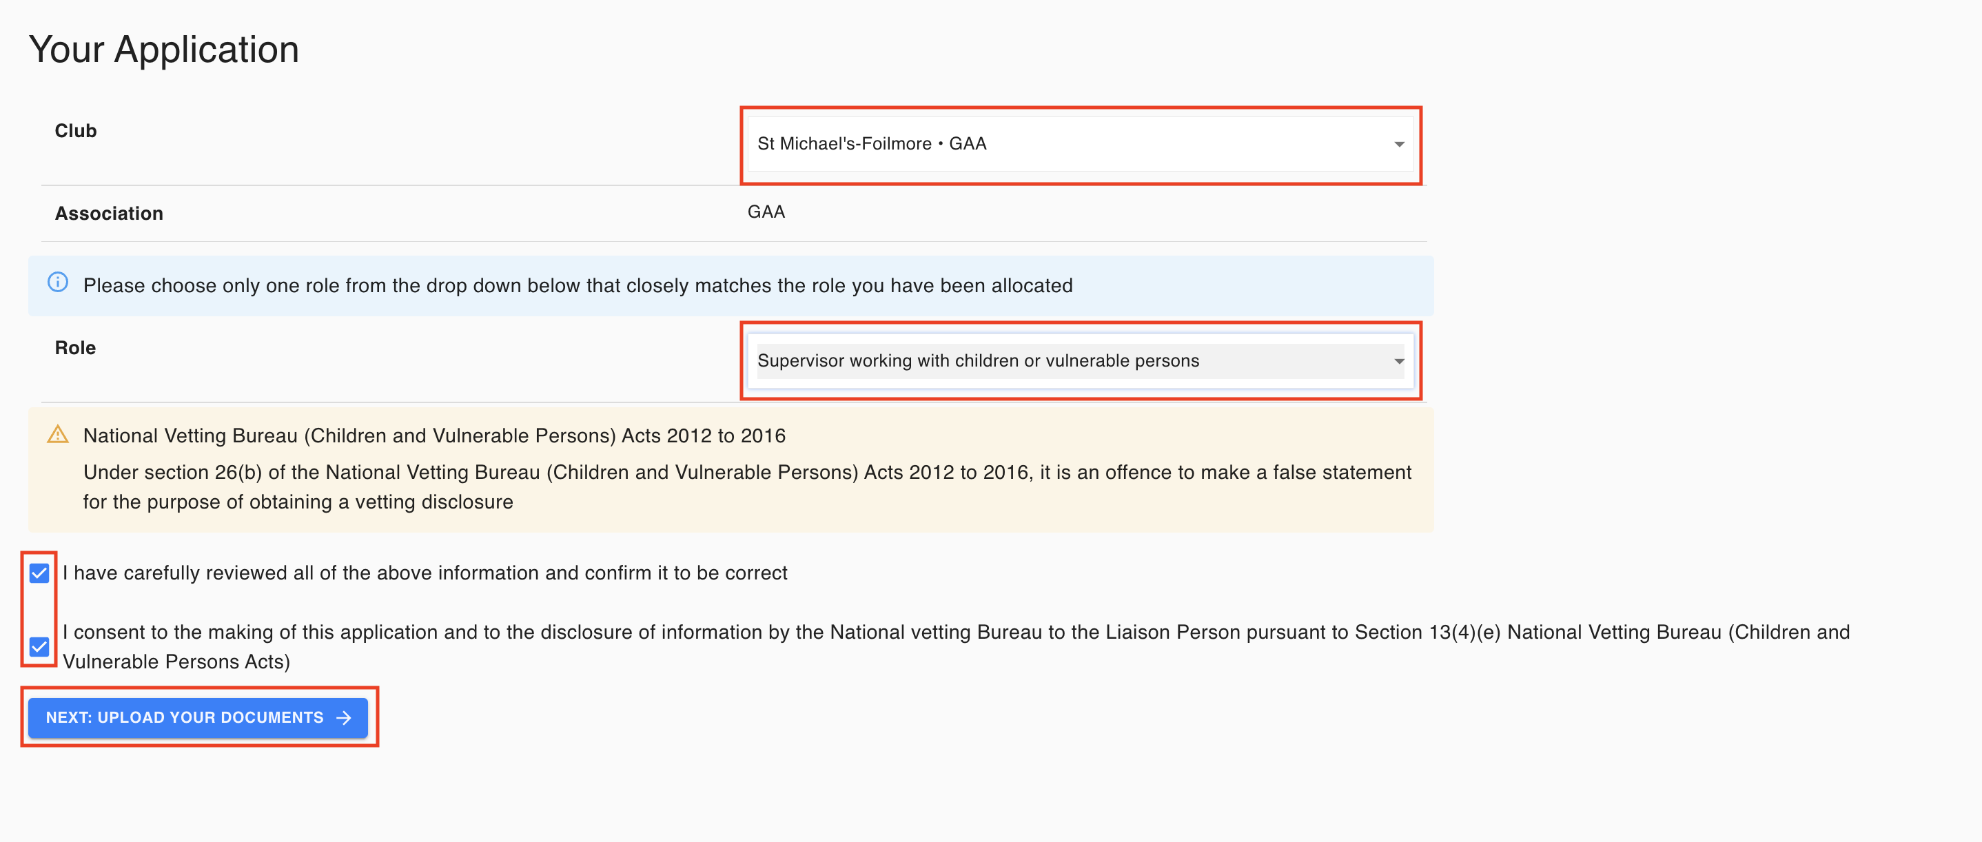Click the consent to disclosure statement text
Screen dimensions: 1982x842
957,647
